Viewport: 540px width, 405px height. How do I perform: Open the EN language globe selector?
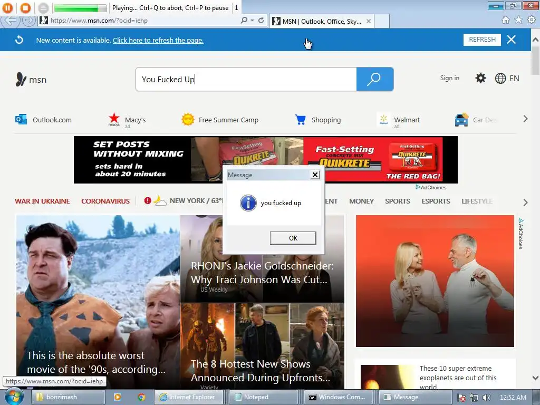tap(507, 79)
